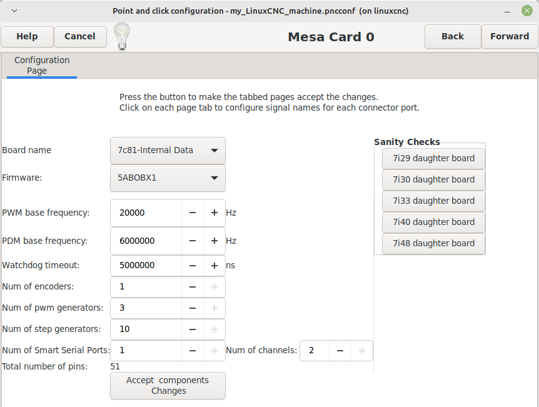
Task: Click the pwm generators plus button
Action: coord(214,308)
